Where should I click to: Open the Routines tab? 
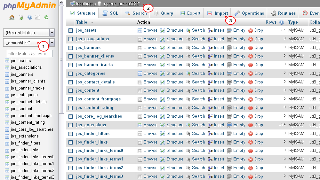click(x=283, y=13)
